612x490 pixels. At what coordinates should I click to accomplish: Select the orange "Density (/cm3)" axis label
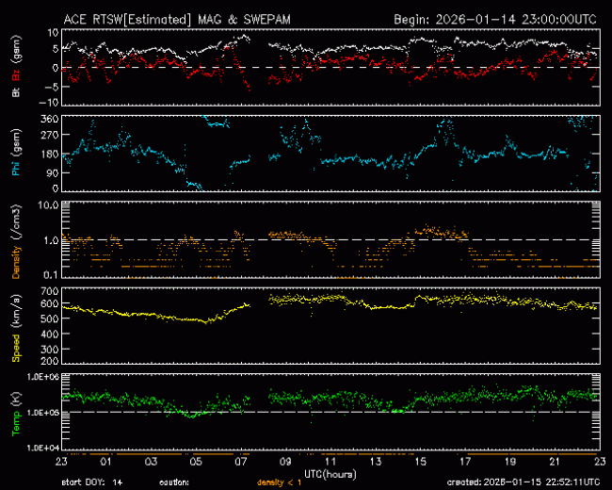click(16, 241)
